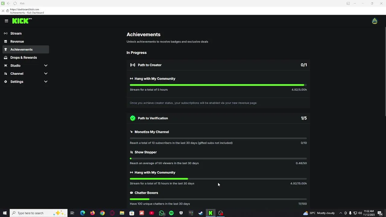This screenshot has width=386, height=217.
Task: Open the notification center icon
Action: click(x=380, y=213)
